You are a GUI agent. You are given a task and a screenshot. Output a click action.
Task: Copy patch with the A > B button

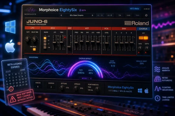click(110, 15)
